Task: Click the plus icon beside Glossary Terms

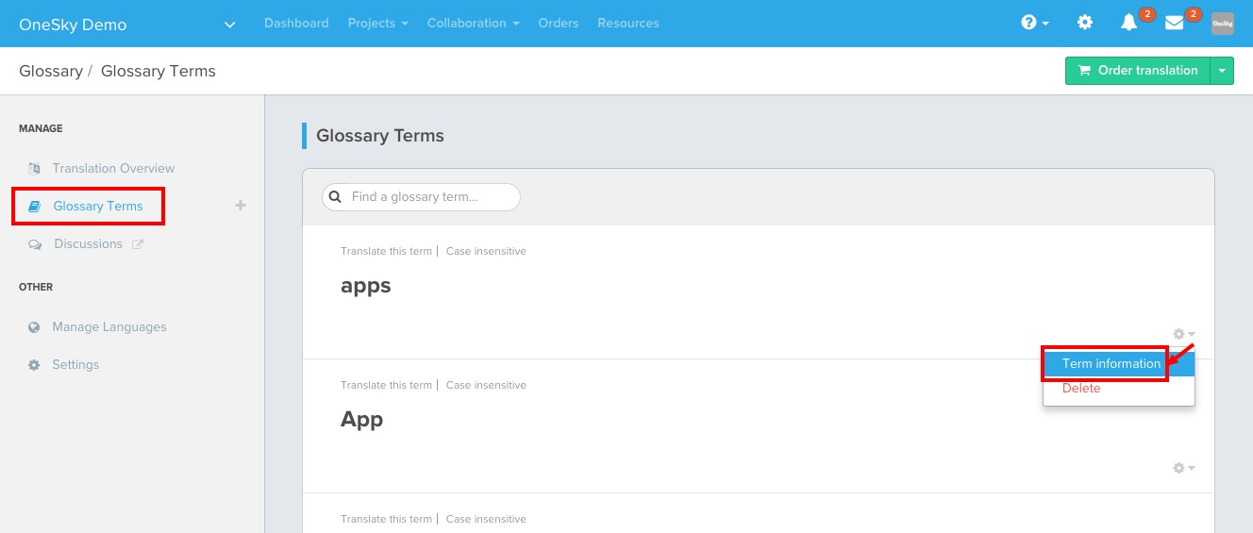Action: tap(241, 205)
